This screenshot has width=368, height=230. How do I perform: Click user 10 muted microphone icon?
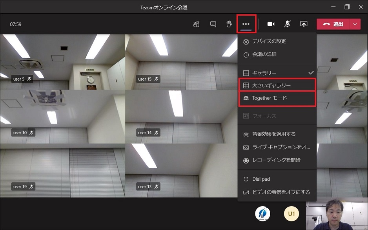[31, 133]
